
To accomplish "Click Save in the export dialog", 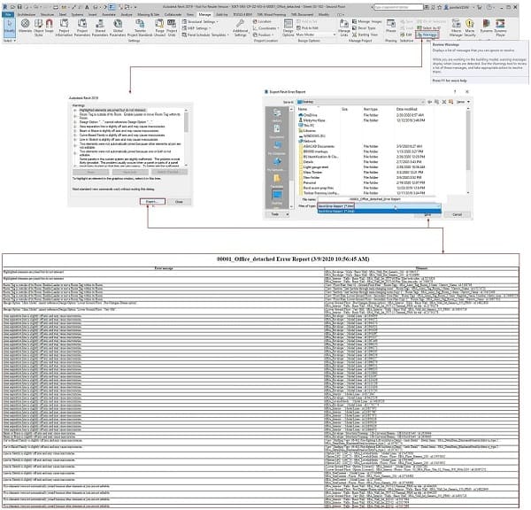I will pyautogui.click(x=428, y=214).
